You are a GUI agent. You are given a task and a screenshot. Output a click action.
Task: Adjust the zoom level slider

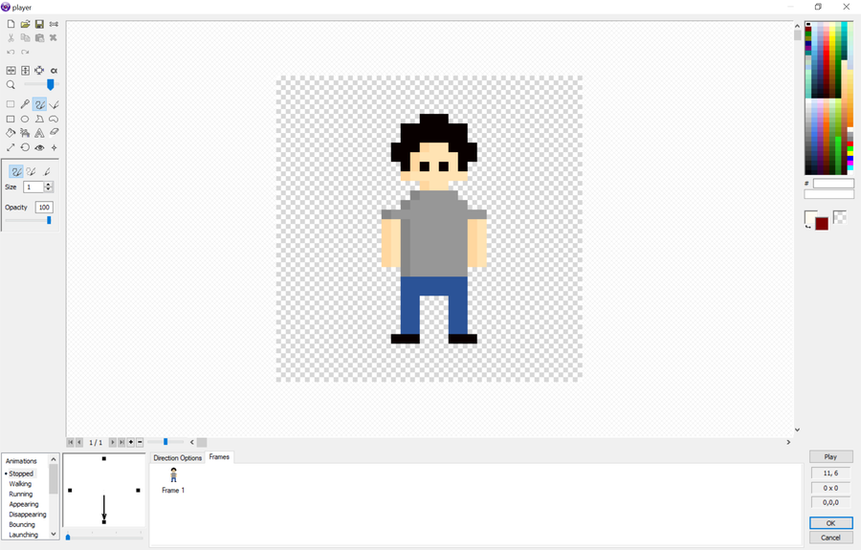click(51, 84)
